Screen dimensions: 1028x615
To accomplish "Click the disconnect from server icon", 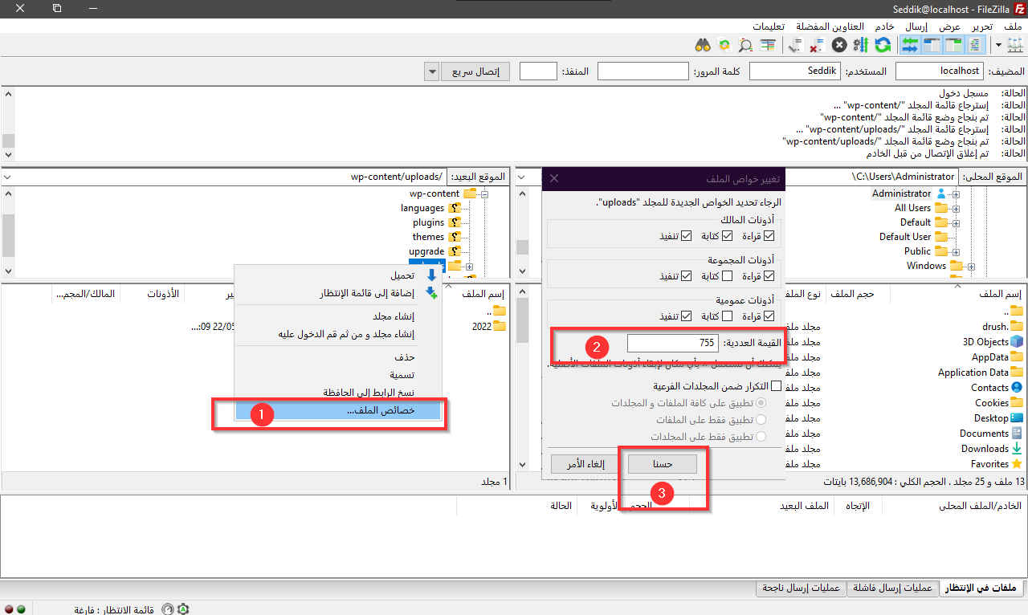I will click(x=818, y=45).
